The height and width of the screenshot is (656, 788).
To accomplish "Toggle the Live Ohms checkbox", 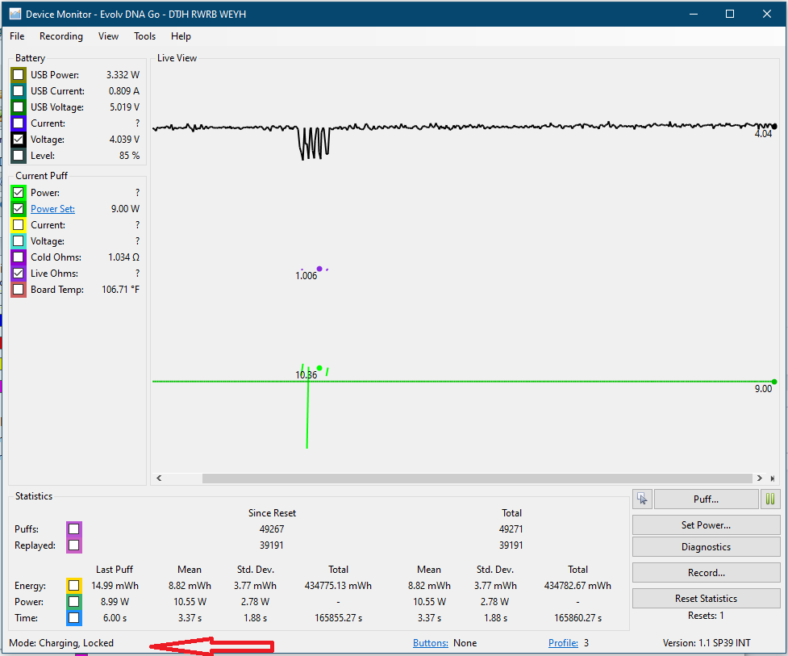I will (x=19, y=274).
